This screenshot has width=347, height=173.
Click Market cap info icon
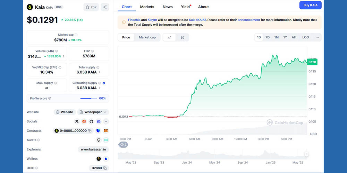pyautogui.click(x=76, y=35)
